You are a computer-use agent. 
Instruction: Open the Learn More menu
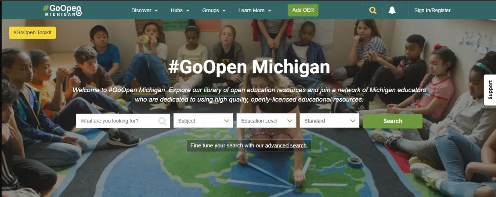point(255,10)
